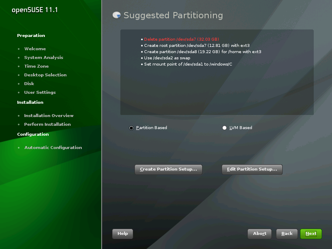
Task: Select Desktop Selection in the sidebar
Action: point(45,75)
